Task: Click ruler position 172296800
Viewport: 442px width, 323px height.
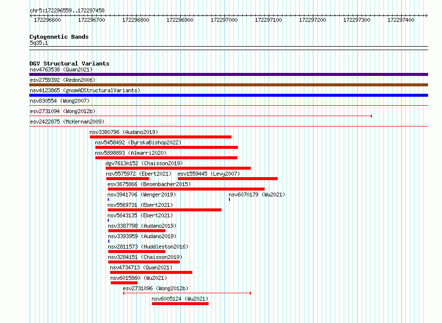Action: 136,20
